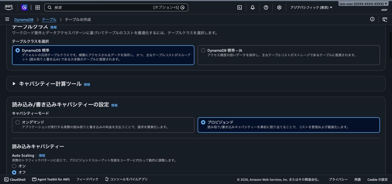392x184 pixels.
Task: Open 用語 footer link
Action: coord(357,179)
